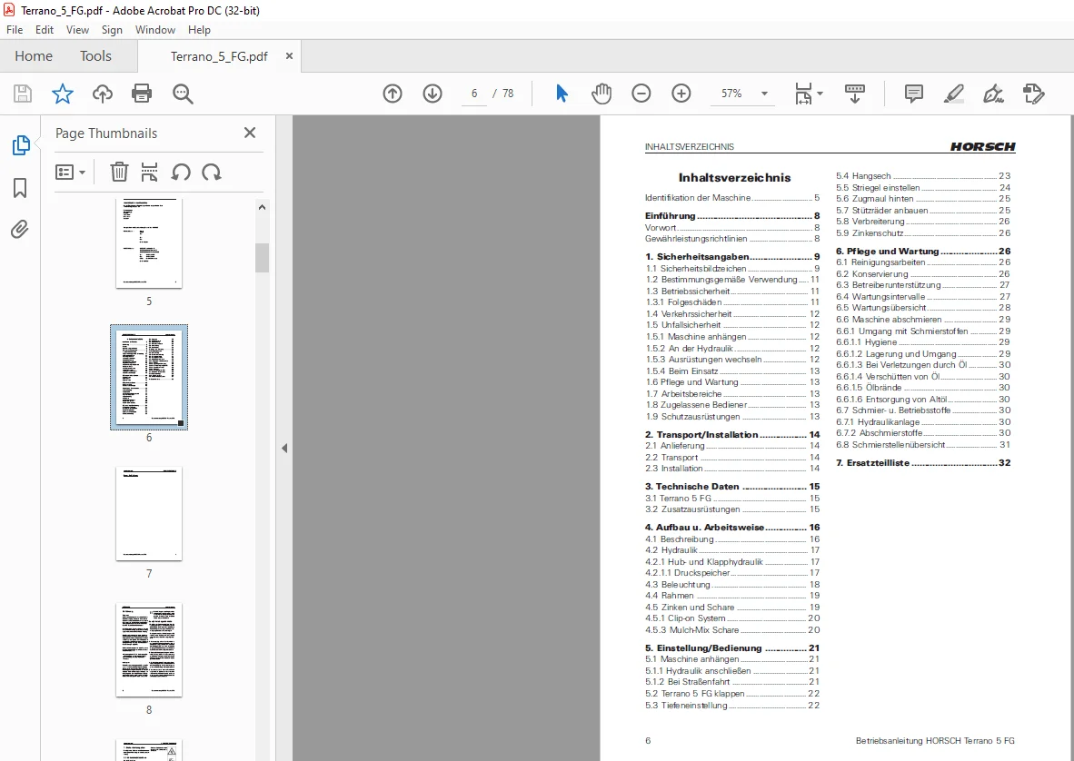Click the 57% zoom value field
The width and height of the screenshot is (1074, 761).
pyautogui.click(x=731, y=94)
